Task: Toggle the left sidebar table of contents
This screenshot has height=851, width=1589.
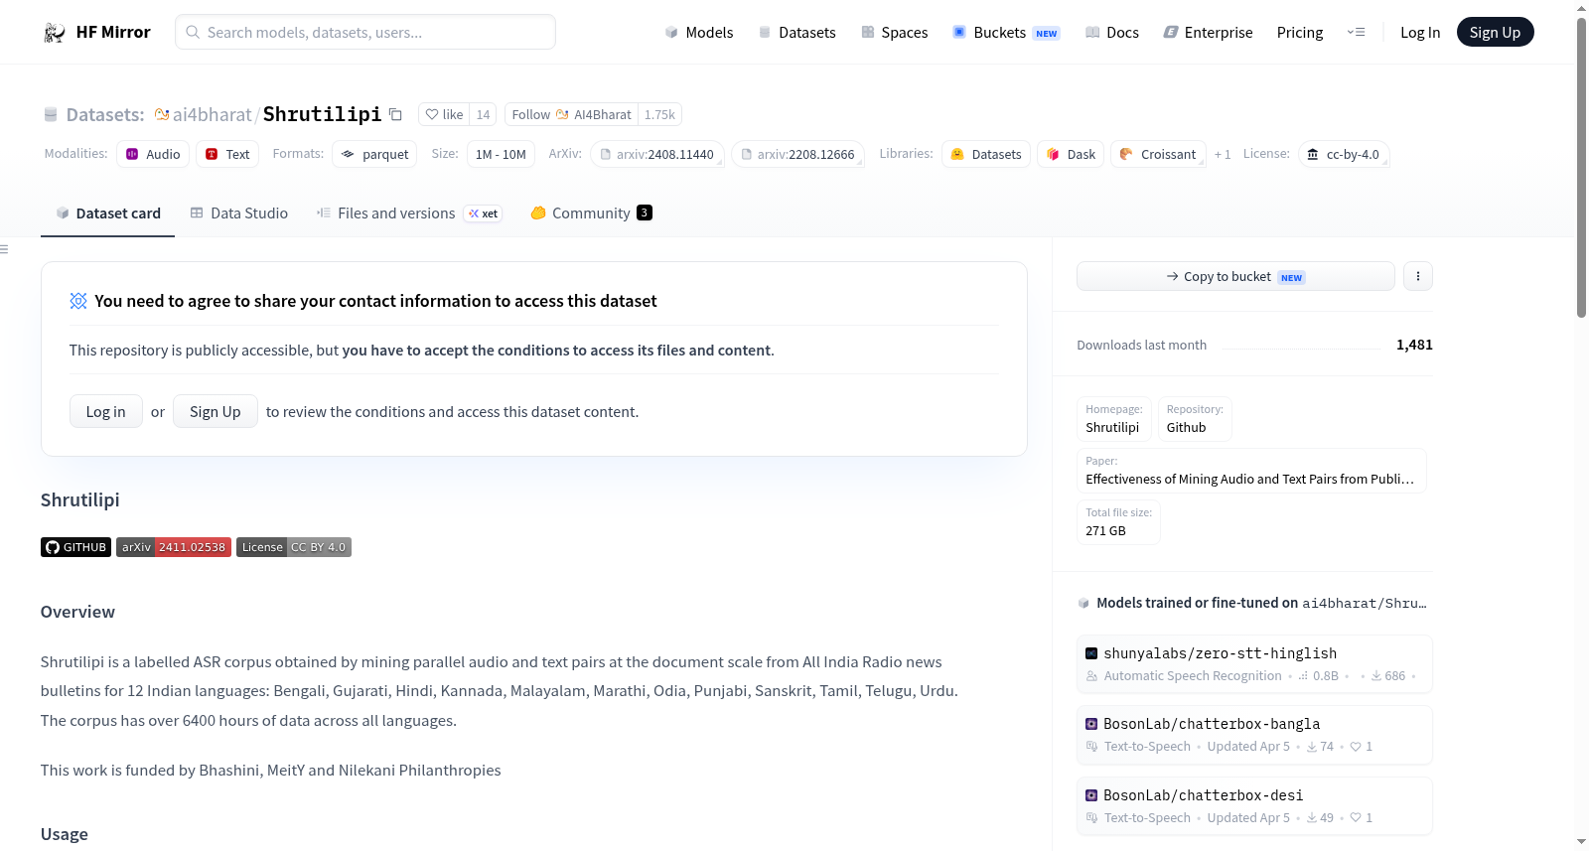Action: point(4,249)
